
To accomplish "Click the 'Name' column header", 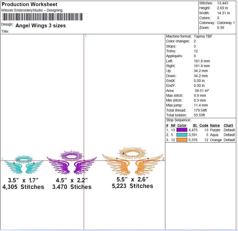I will click(215, 125).
